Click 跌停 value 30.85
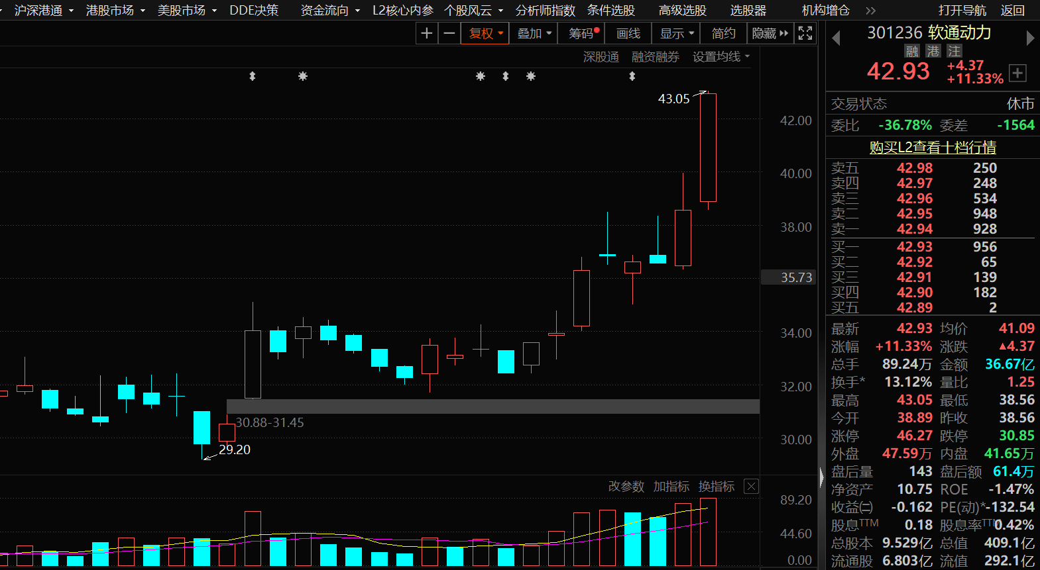This screenshot has width=1040, height=570. (1017, 436)
